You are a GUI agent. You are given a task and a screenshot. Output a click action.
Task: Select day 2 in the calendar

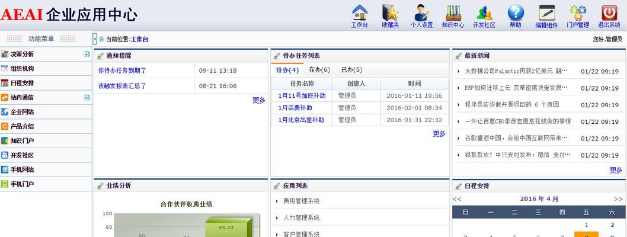(612, 225)
